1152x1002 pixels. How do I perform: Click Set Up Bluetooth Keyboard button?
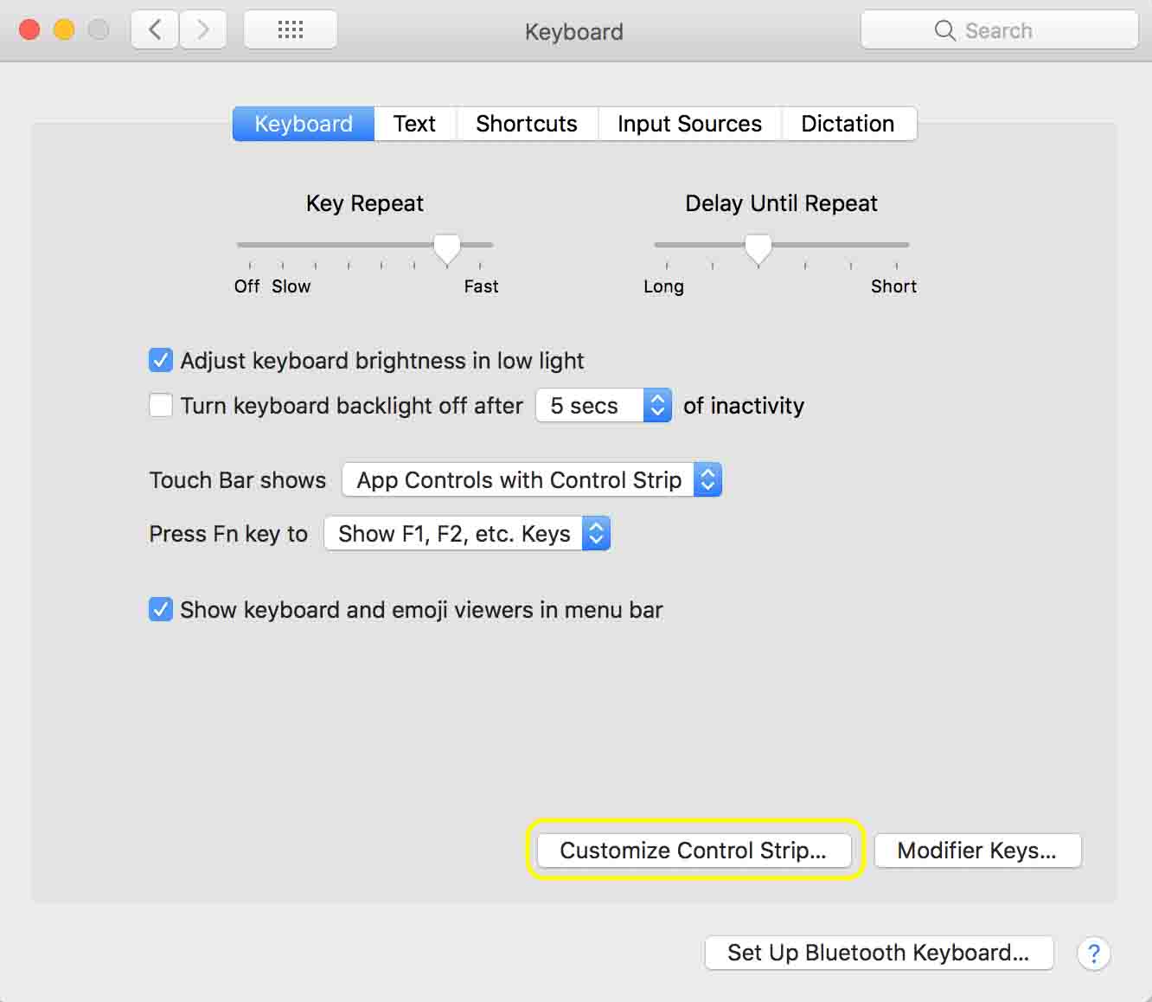(x=879, y=954)
